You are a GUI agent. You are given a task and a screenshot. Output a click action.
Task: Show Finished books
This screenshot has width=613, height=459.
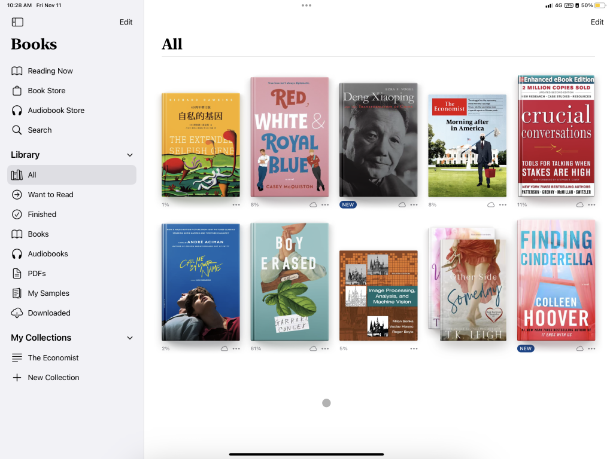(x=42, y=214)
